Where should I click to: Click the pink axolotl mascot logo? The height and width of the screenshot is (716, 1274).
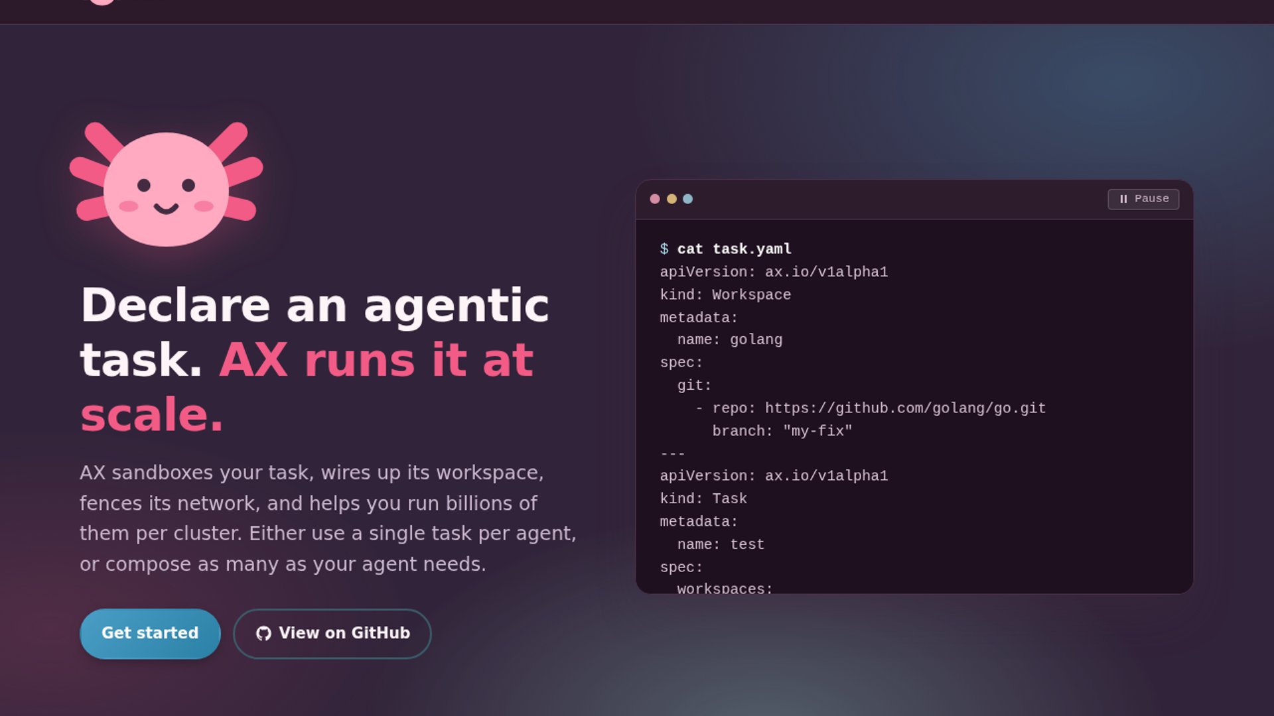[x=167, y=184]
